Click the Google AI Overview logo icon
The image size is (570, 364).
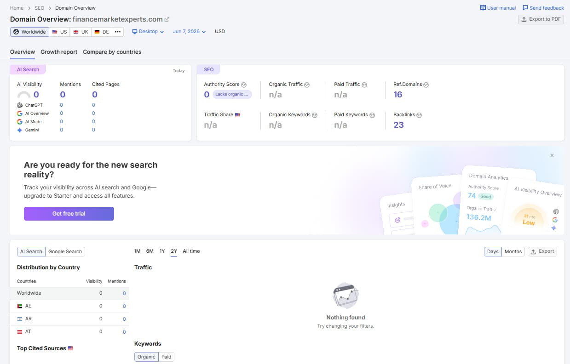point(20,114)
